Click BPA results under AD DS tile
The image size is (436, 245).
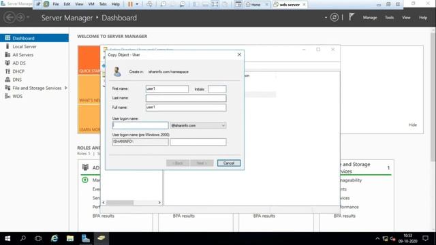click(103, 216)
